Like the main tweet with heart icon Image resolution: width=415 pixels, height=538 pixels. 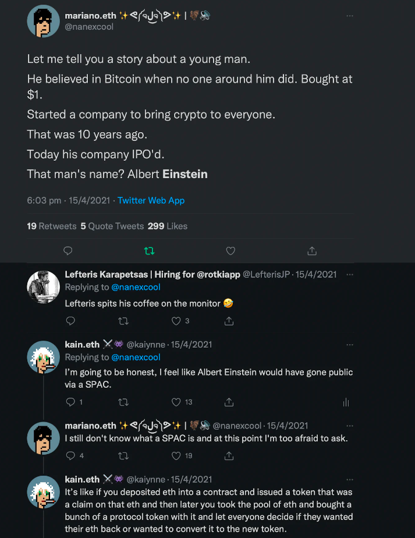pos(230,251)
